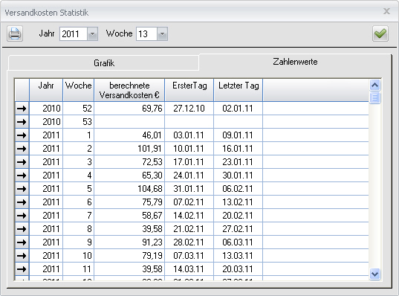Open the Woche dropdown arrow
The image size is (399, 296).
162,33
